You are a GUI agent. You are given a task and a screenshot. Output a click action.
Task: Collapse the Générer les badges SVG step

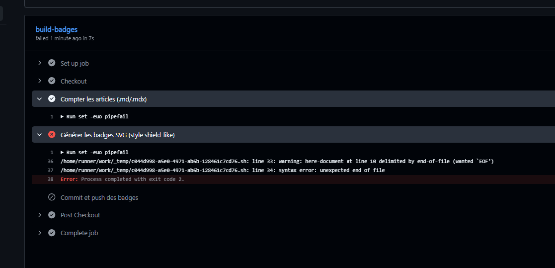pos(40,135)
